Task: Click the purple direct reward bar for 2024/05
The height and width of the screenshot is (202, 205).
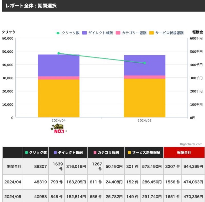Action: [145, 65]
